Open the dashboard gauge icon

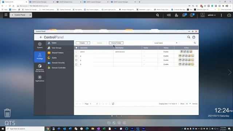(x=229, y=15)
